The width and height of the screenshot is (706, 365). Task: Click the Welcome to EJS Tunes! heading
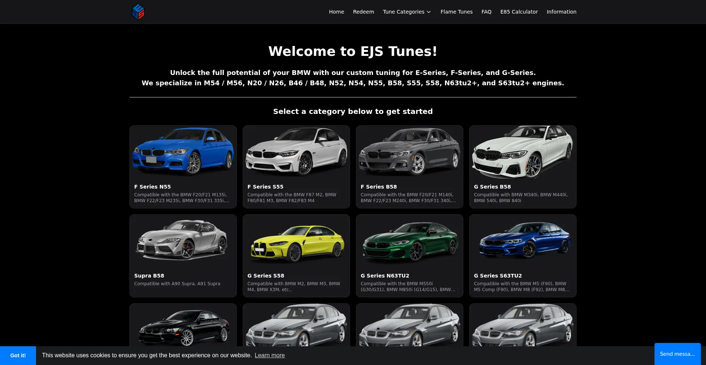353,51
